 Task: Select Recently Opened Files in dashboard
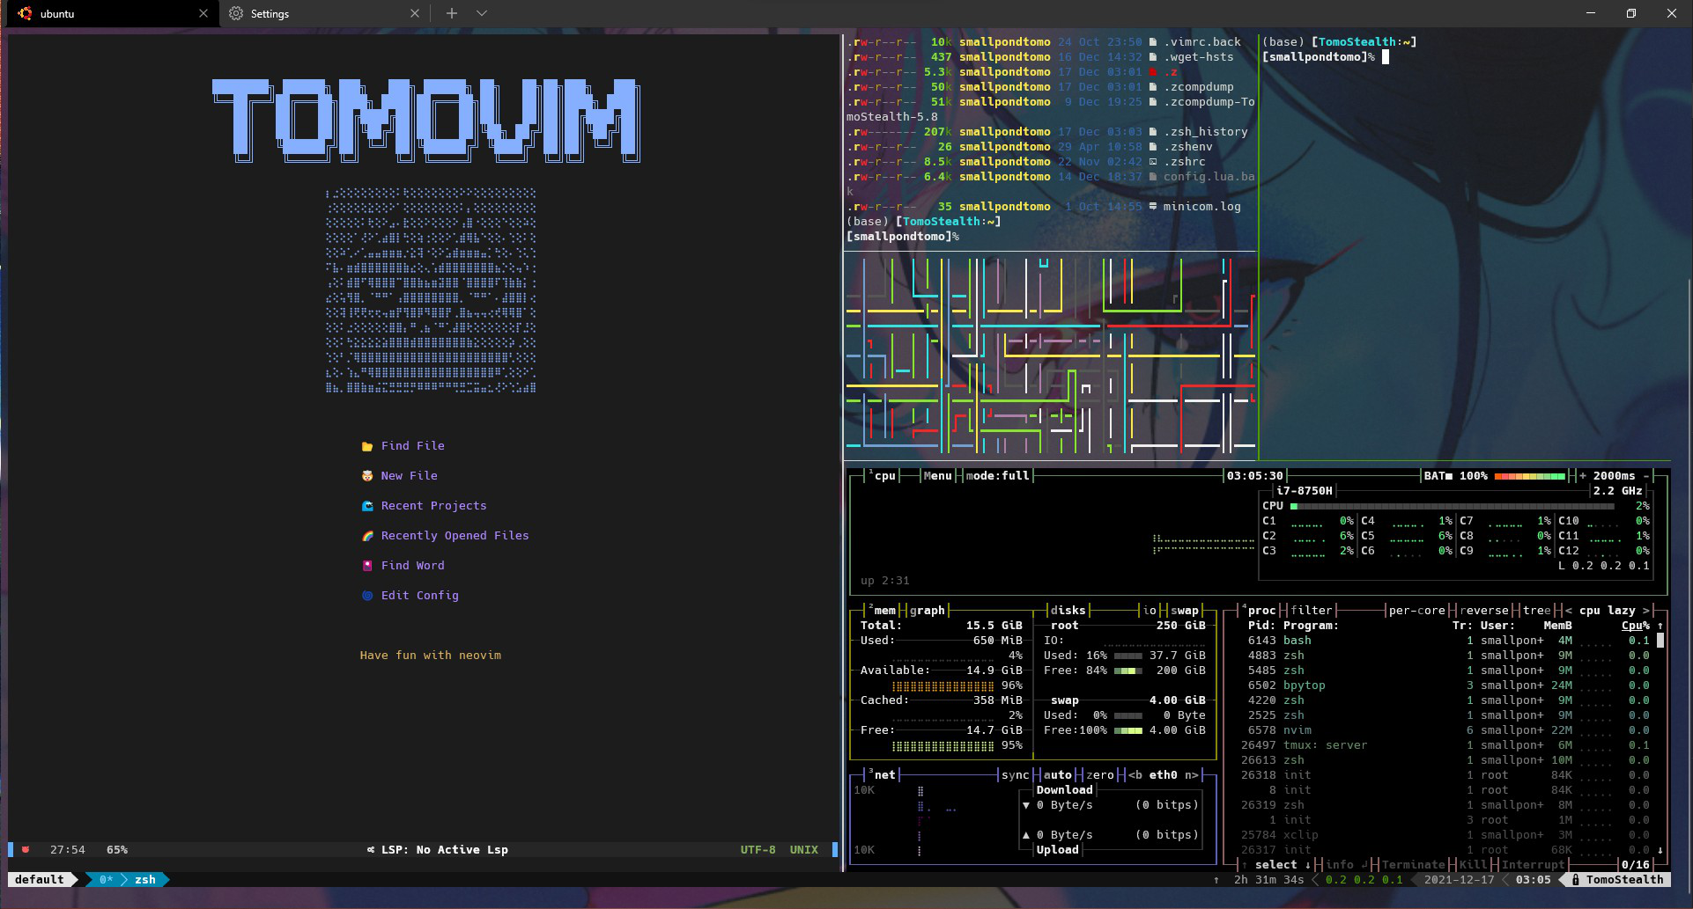coord(455,536)
